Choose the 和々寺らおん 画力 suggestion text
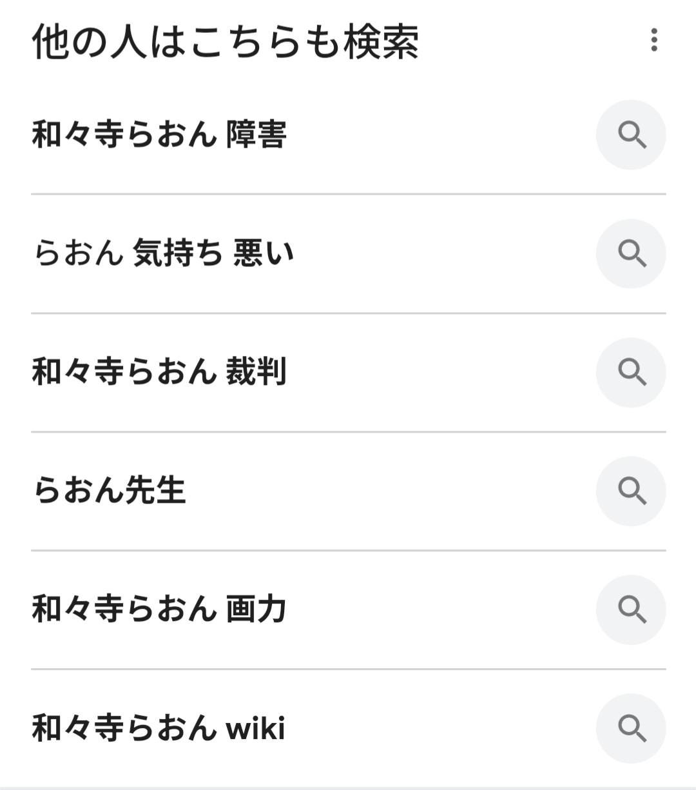 click(x=159, y=609)
